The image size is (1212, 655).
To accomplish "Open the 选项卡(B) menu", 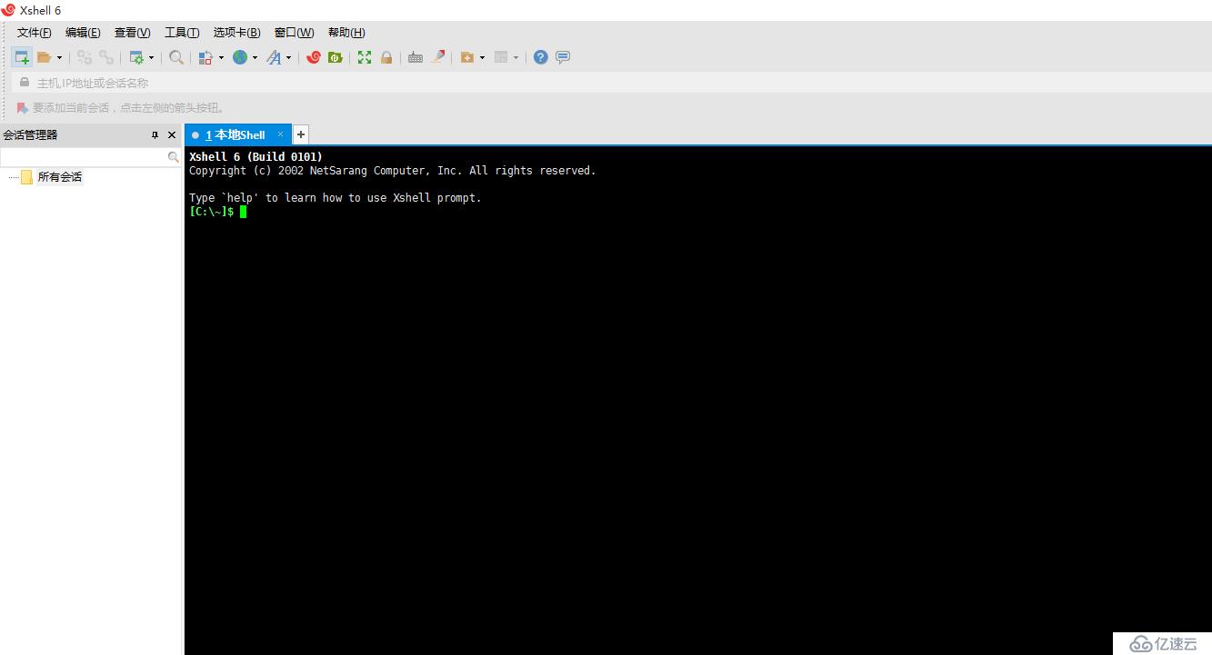I will coord(237,33).
